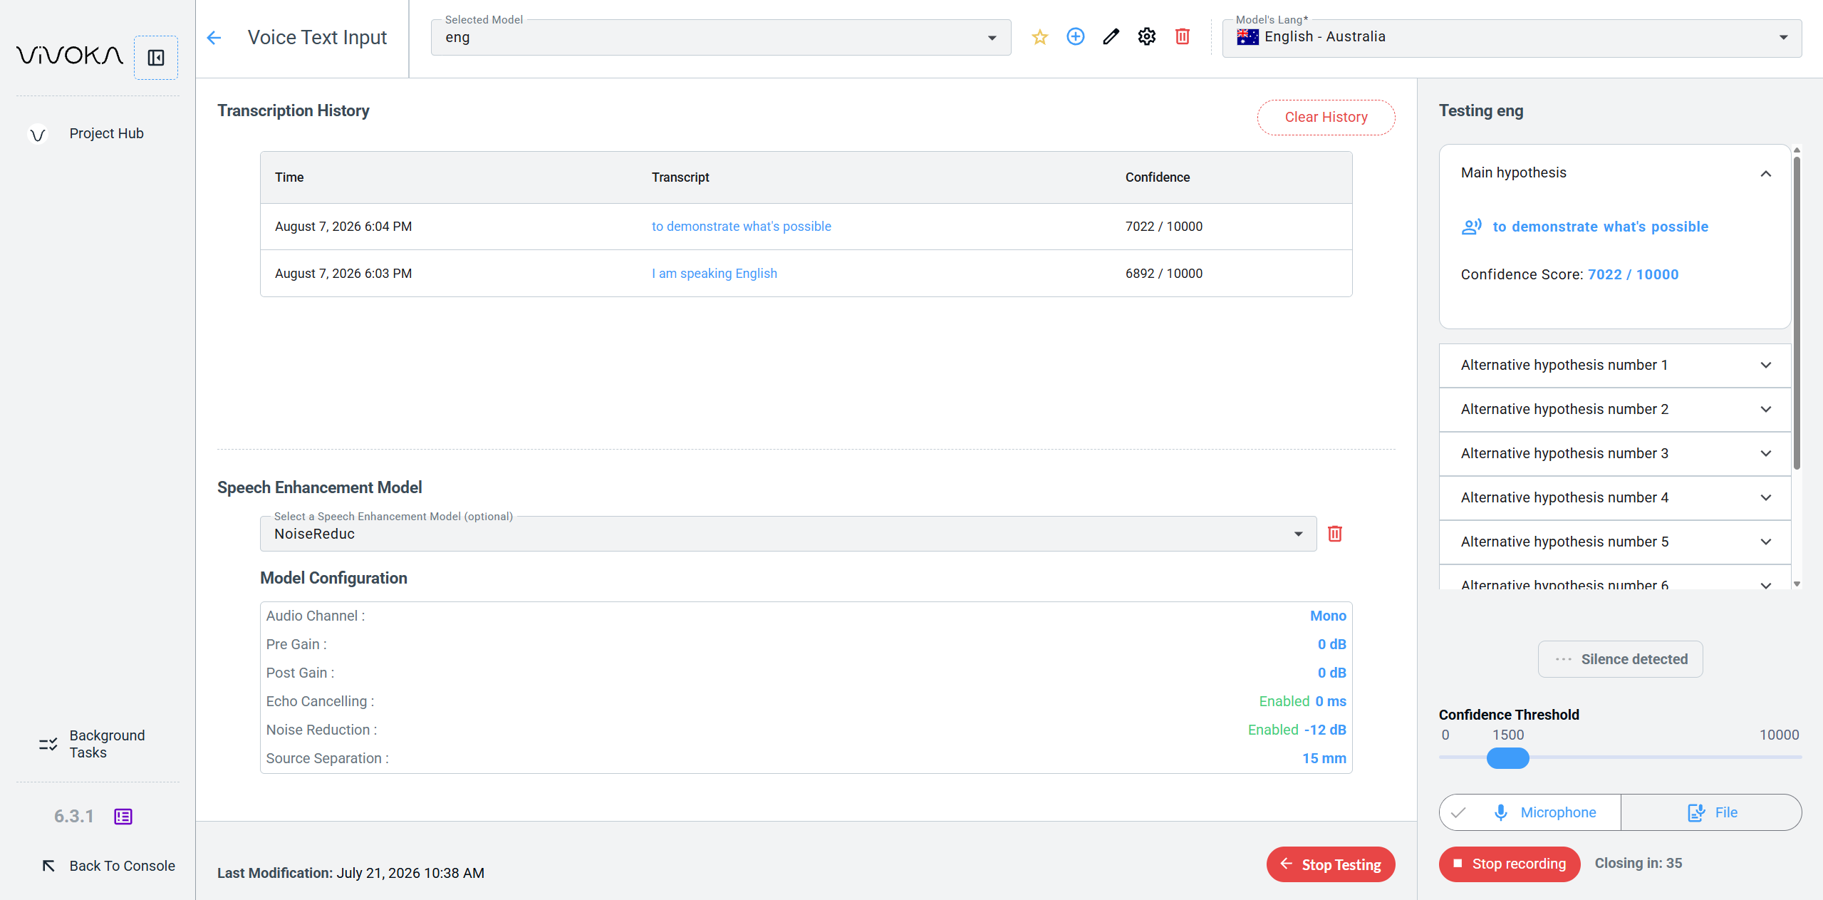Click the Transcript column header
Image resolution: width=1823 pixels, height=900 pixels.
(x=680, y=177)
